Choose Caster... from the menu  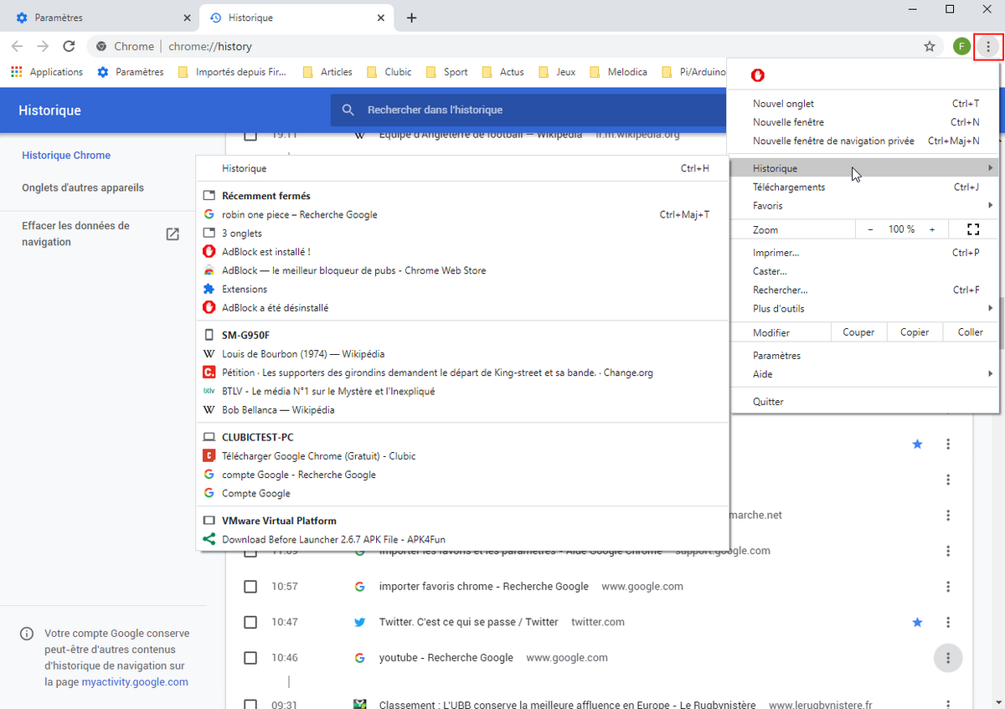pos(864,271)
